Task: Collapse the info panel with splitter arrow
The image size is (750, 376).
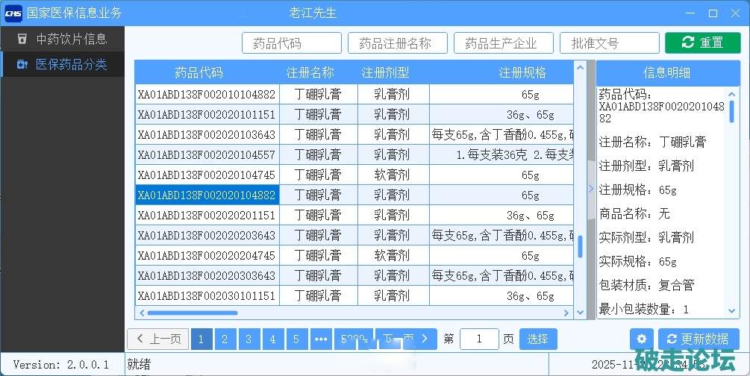Action: (591, 189)
